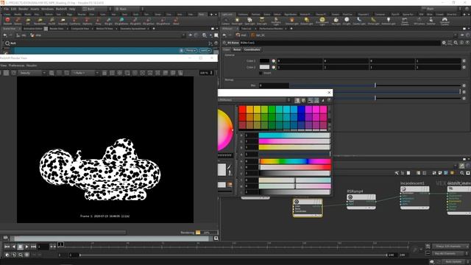
Task: Click the crop region icon in Render View toolbar
Action: pos(67,73)
